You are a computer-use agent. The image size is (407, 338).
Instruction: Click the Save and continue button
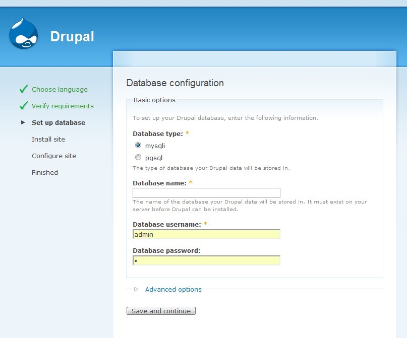coord(161,311)
